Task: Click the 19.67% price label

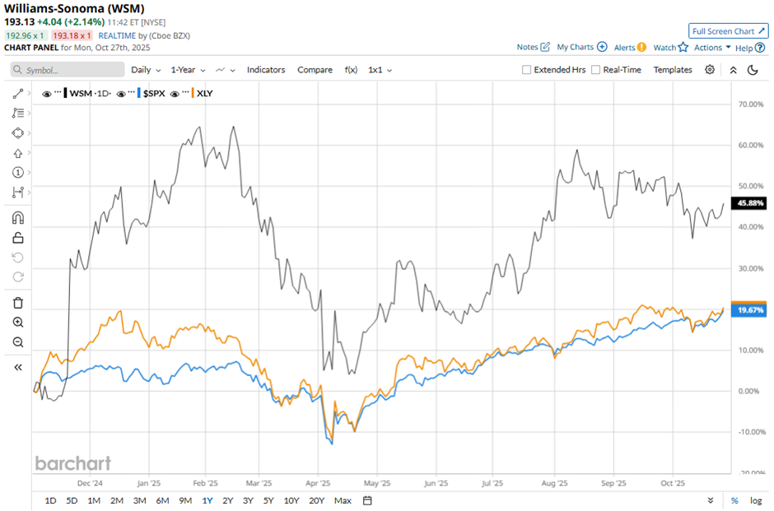Action: tap(749, 310)
